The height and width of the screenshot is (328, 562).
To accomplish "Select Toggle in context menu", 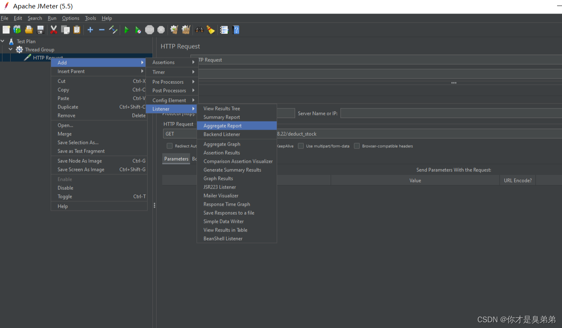I will point(99,196).
